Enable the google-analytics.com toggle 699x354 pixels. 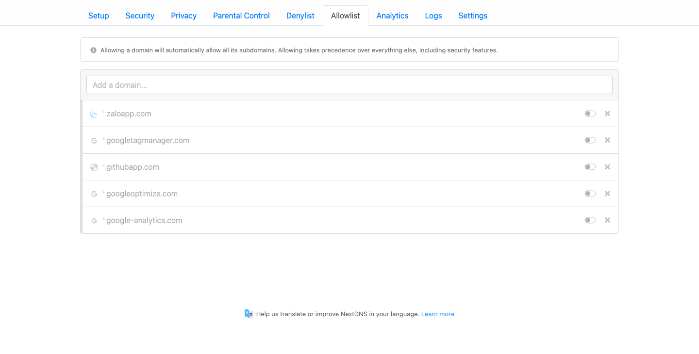click(x=590, y=220)
